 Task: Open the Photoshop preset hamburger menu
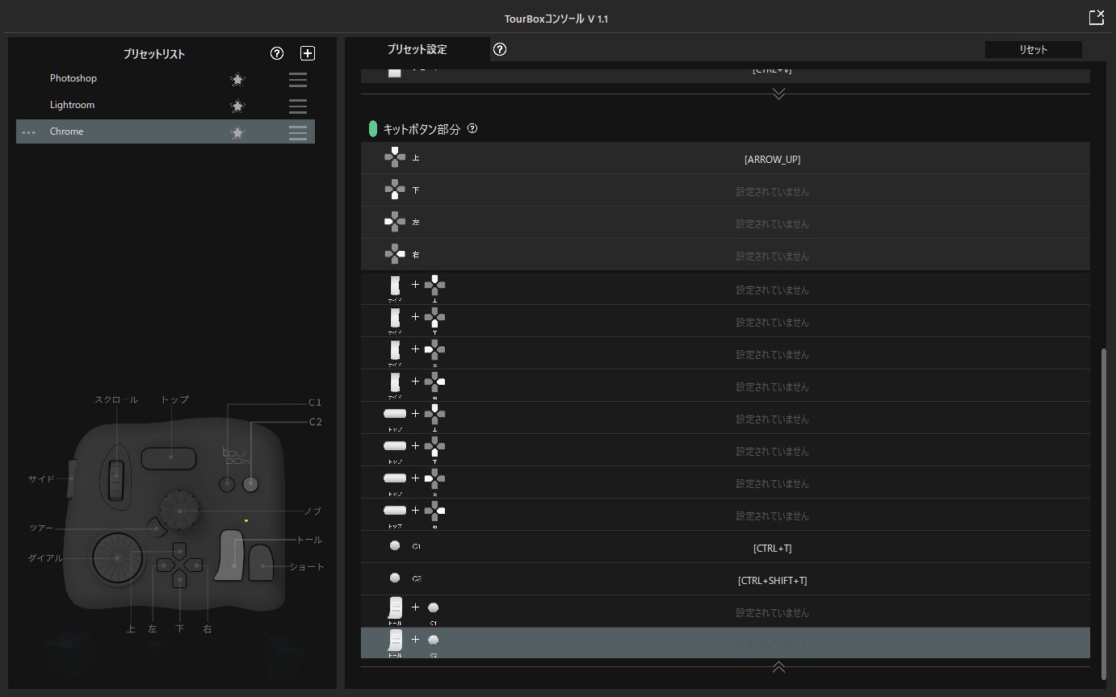coord(298,79)
